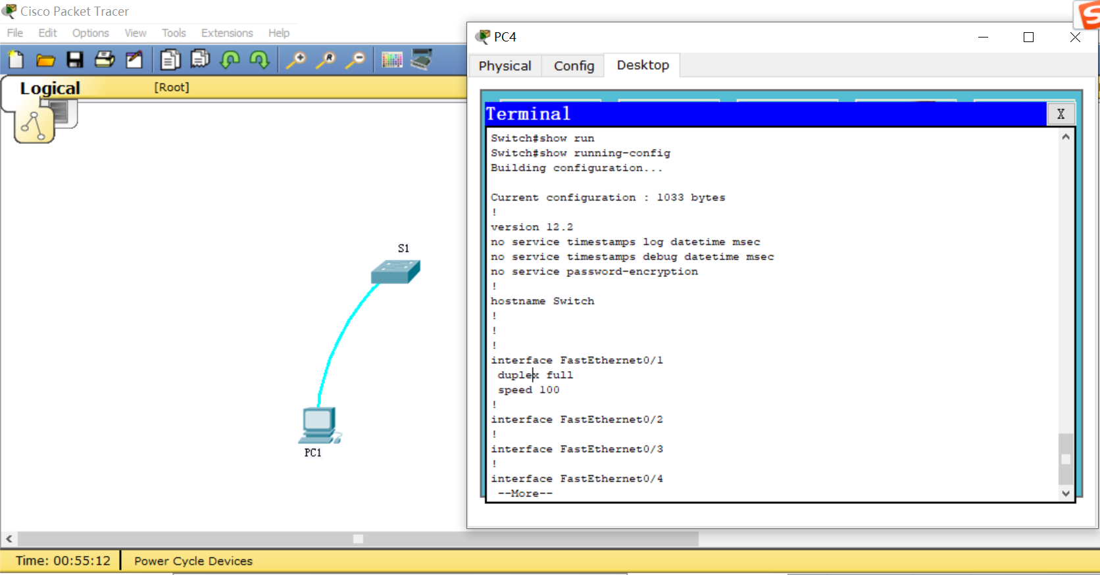The image size is (1100, 575).
Task: Copy selection using the Copy icon
Action: coord(170,60)
